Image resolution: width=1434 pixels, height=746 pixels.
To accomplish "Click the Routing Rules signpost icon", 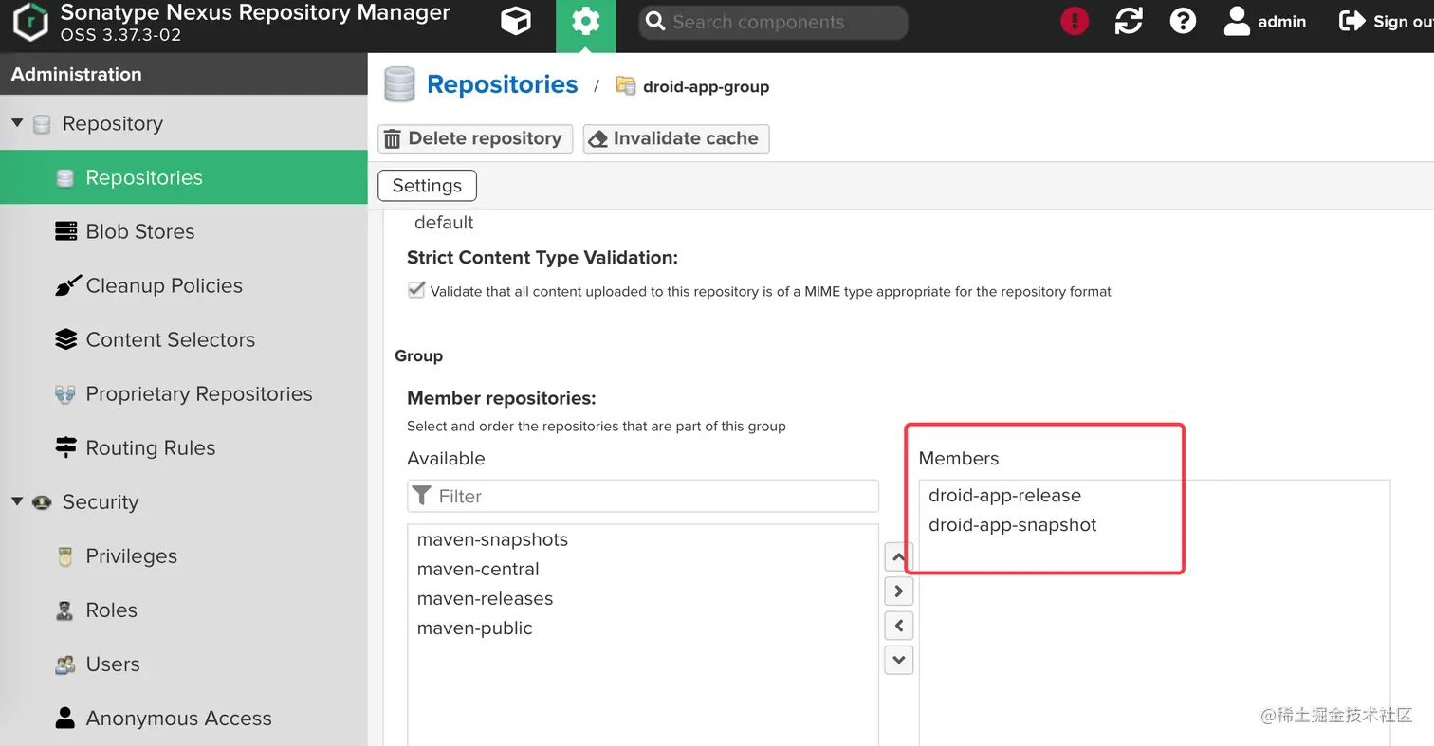I will (x=65, y=447).
